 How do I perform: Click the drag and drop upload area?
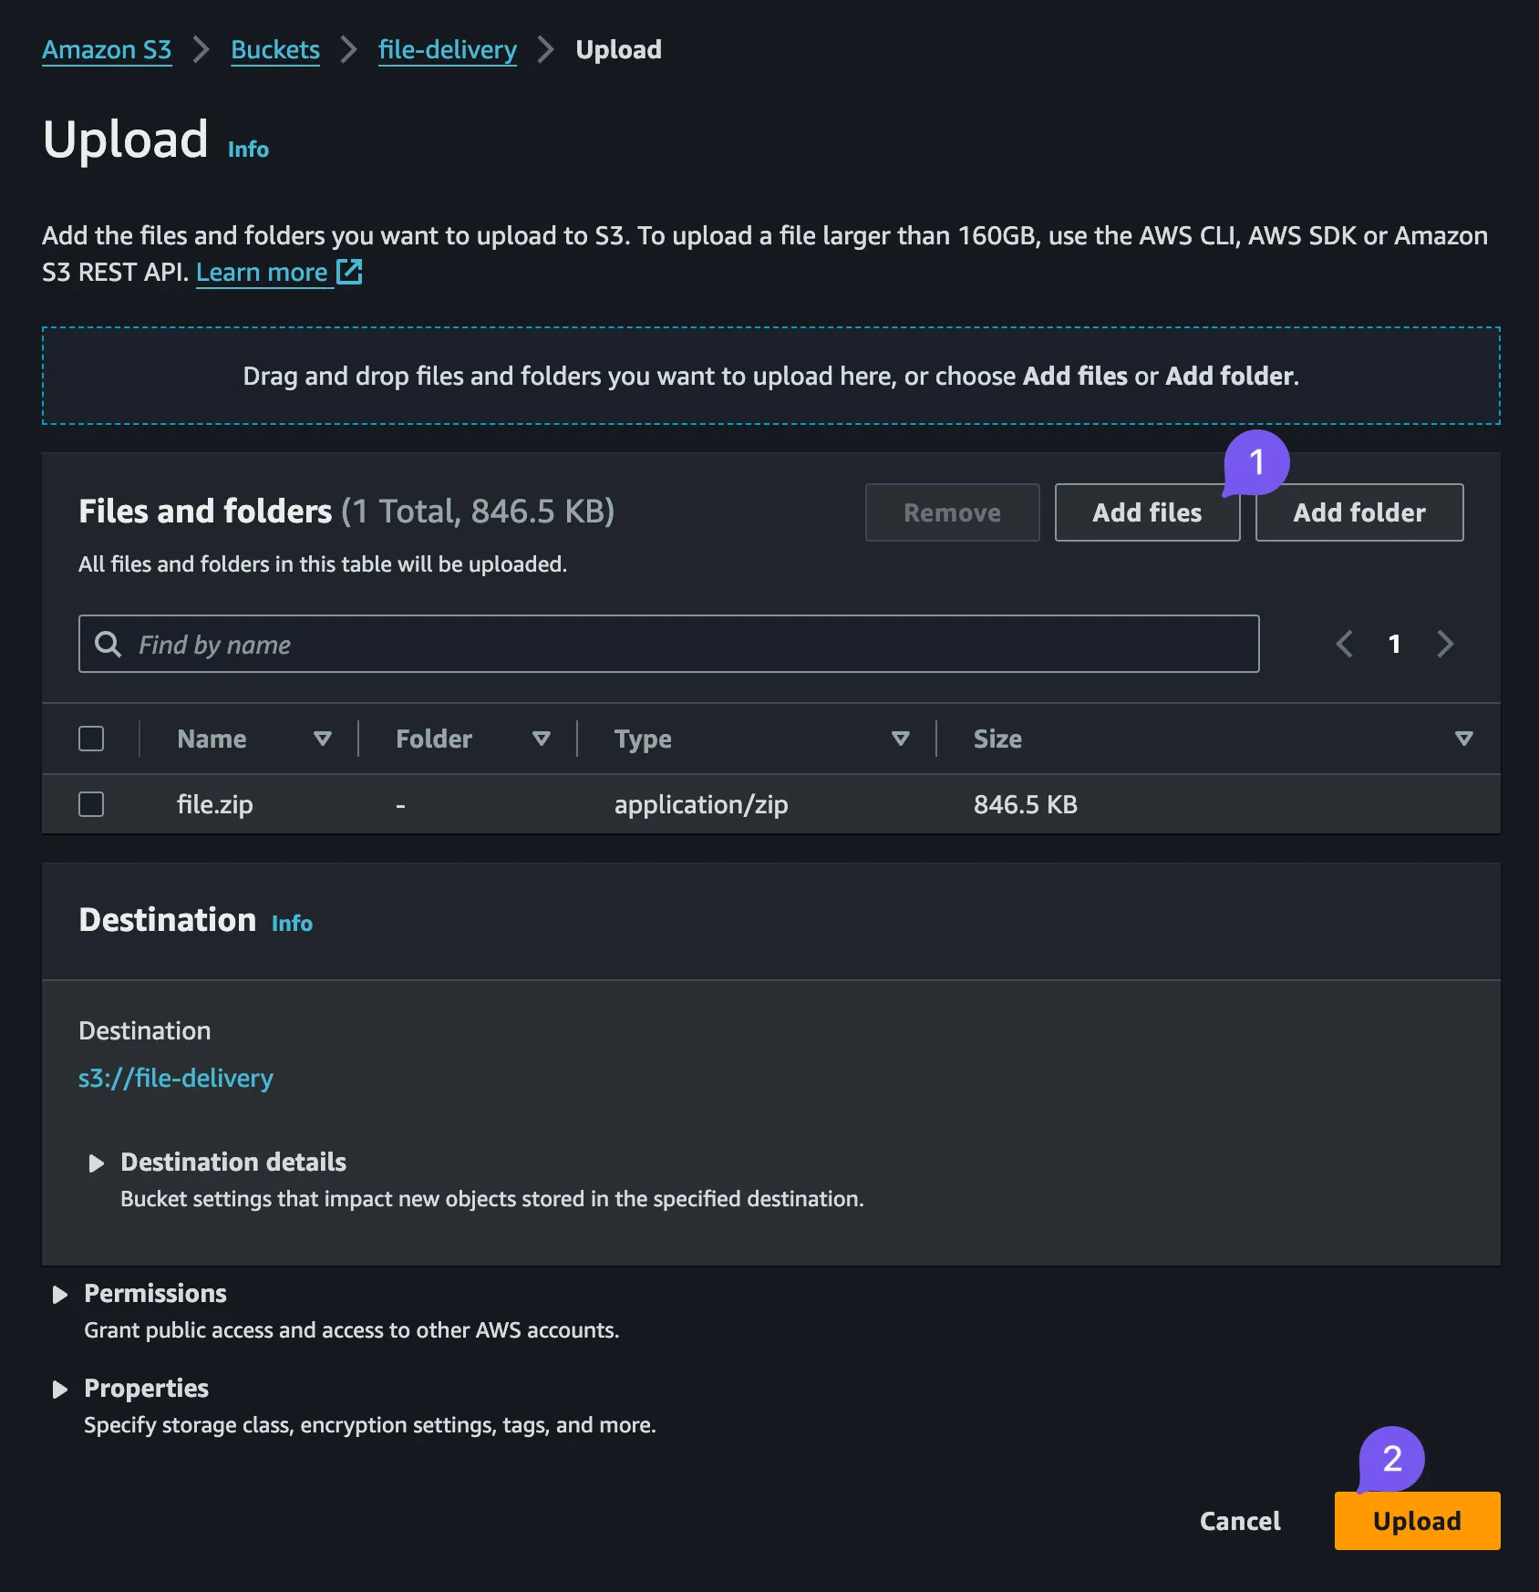pos(770,376)
